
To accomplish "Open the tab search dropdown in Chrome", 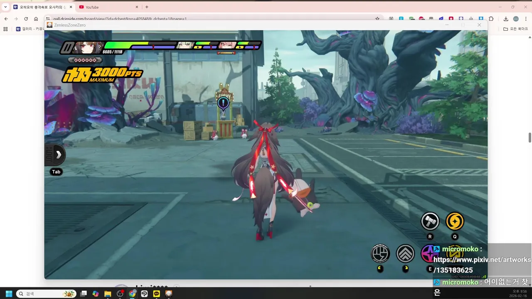I will coord(5,7).
